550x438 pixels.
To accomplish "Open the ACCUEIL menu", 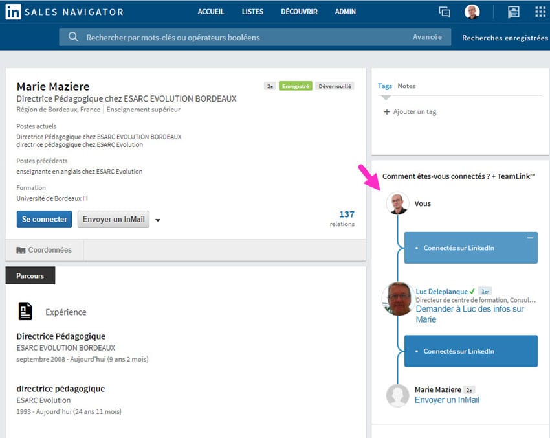I will click(x=211, y=12).
